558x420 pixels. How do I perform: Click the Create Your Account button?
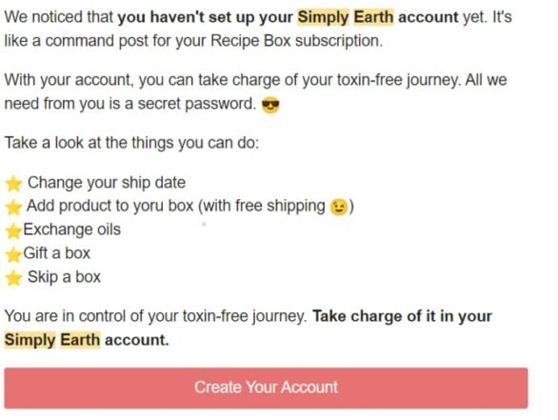tap(266, 388)
